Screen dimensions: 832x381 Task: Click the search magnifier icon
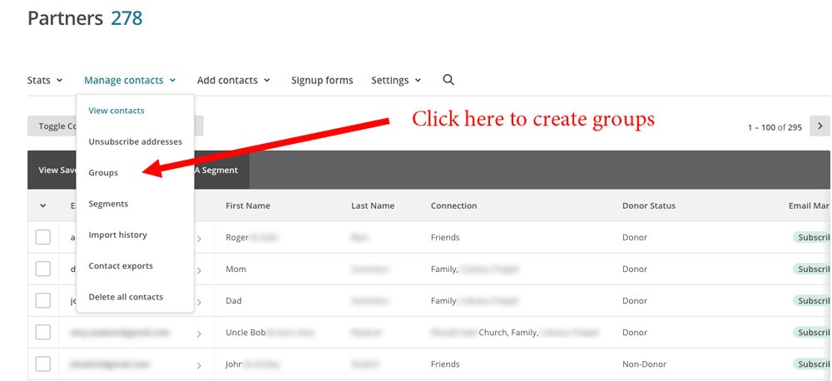448,80
